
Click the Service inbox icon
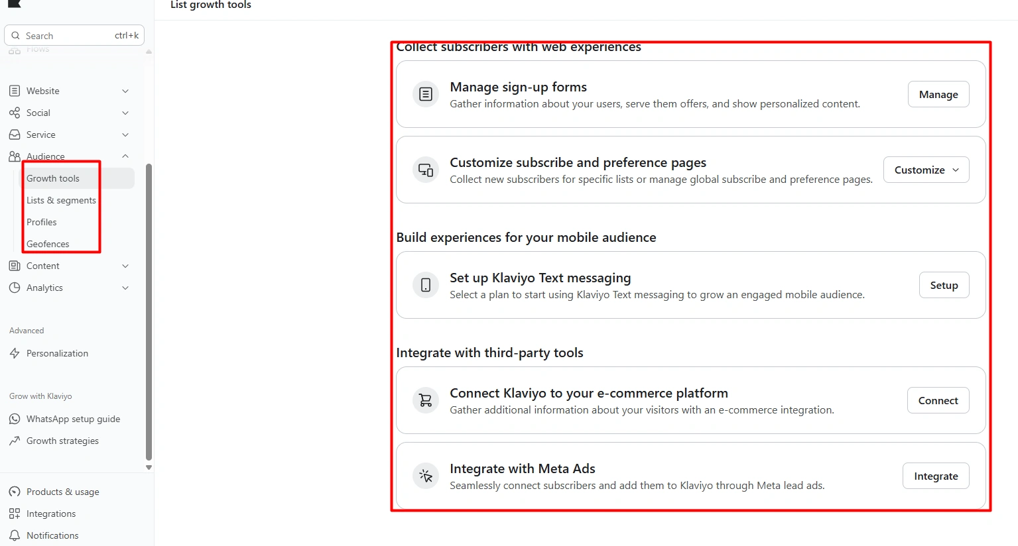point(15,135)
